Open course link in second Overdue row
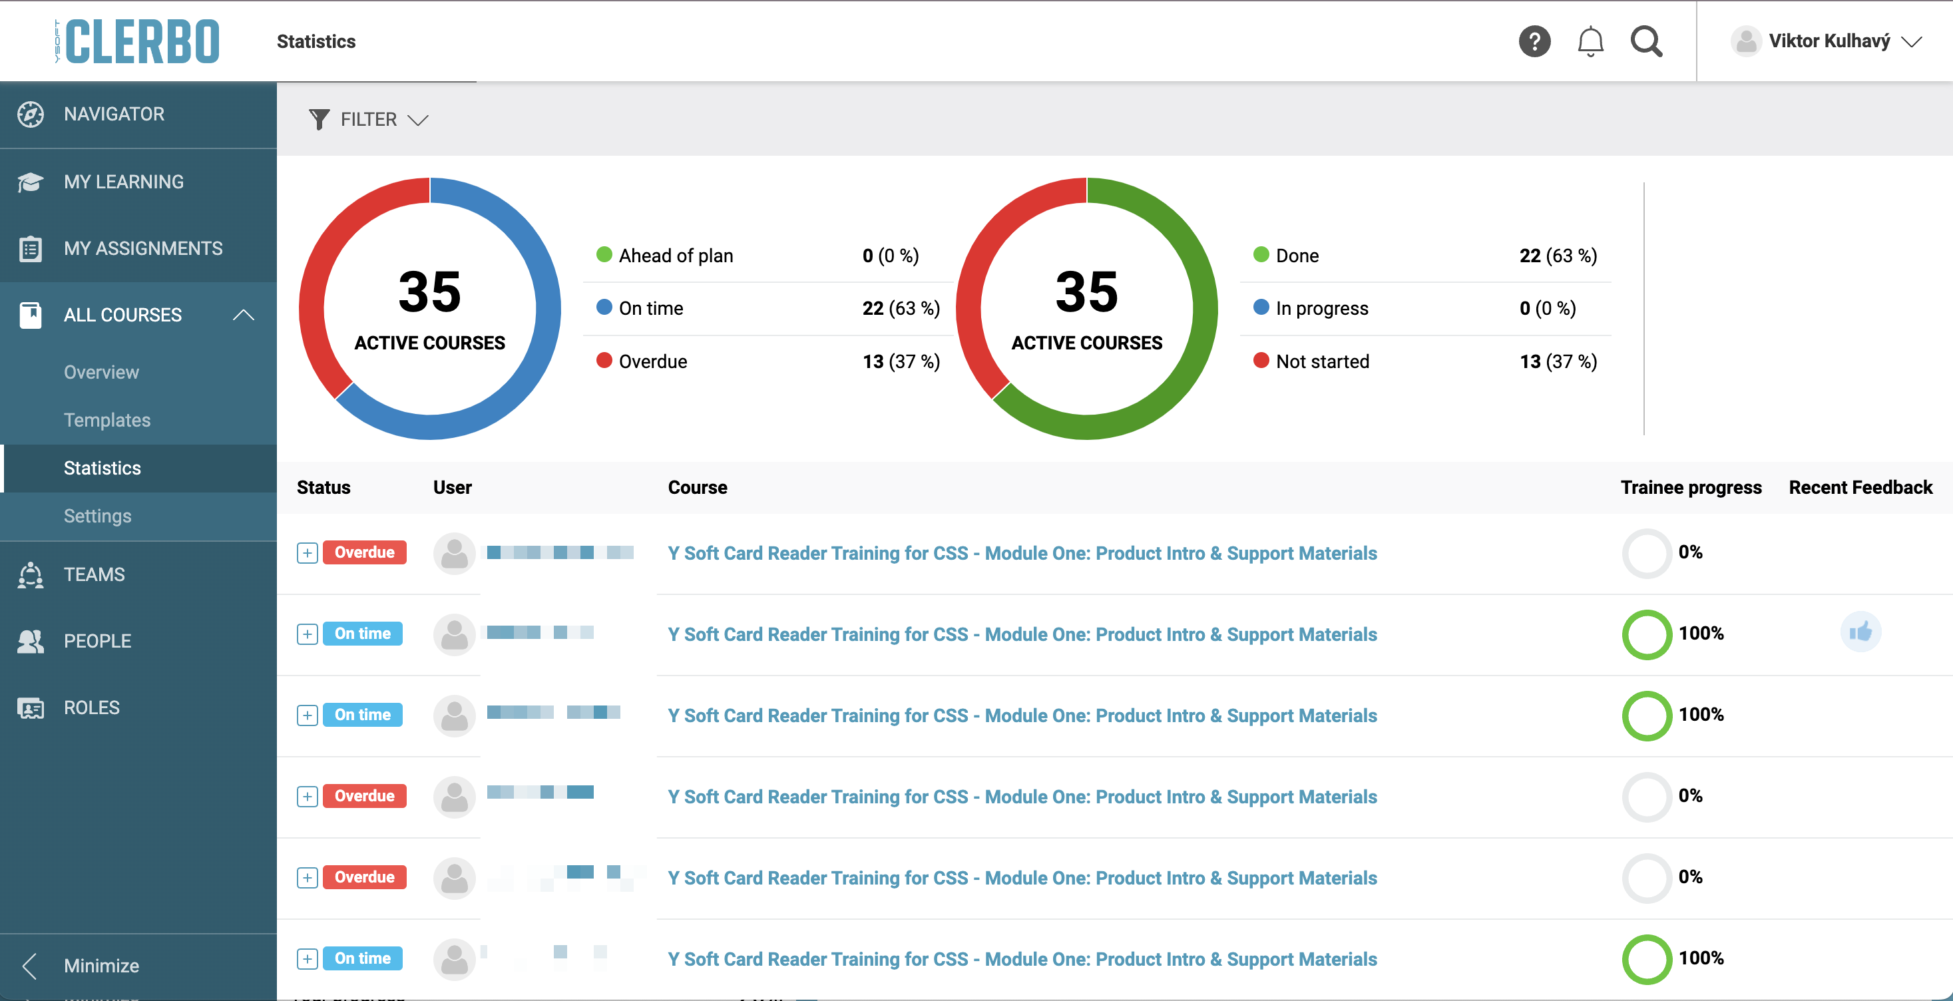 coord(1022,796)
